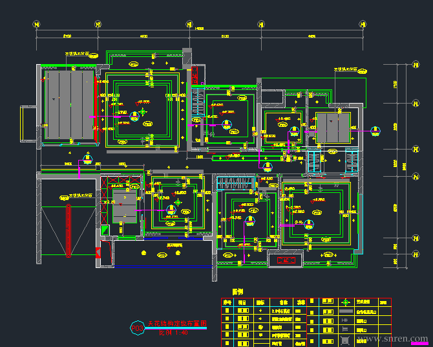Select the red AC box at the bottom

tap(286, 260)
